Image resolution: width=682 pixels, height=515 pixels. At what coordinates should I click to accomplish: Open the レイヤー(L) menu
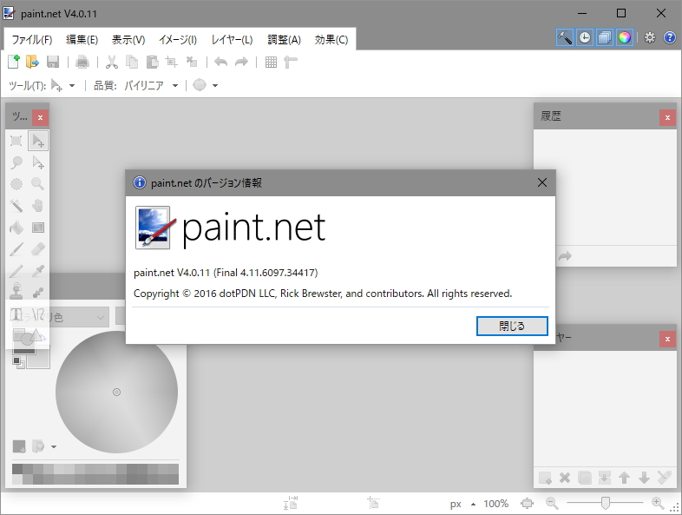point(233,40)
